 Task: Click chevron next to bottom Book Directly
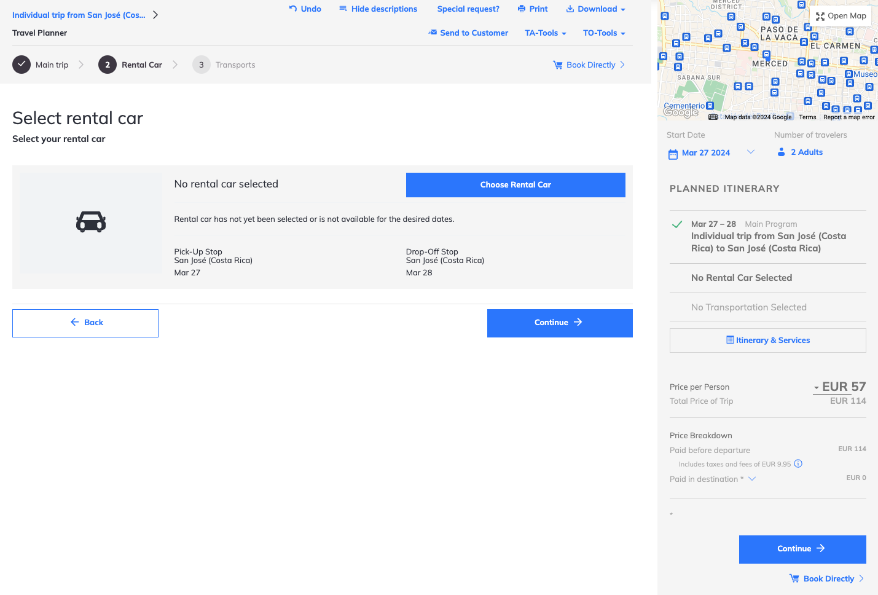pyautogui.click(x=861, y=578)
